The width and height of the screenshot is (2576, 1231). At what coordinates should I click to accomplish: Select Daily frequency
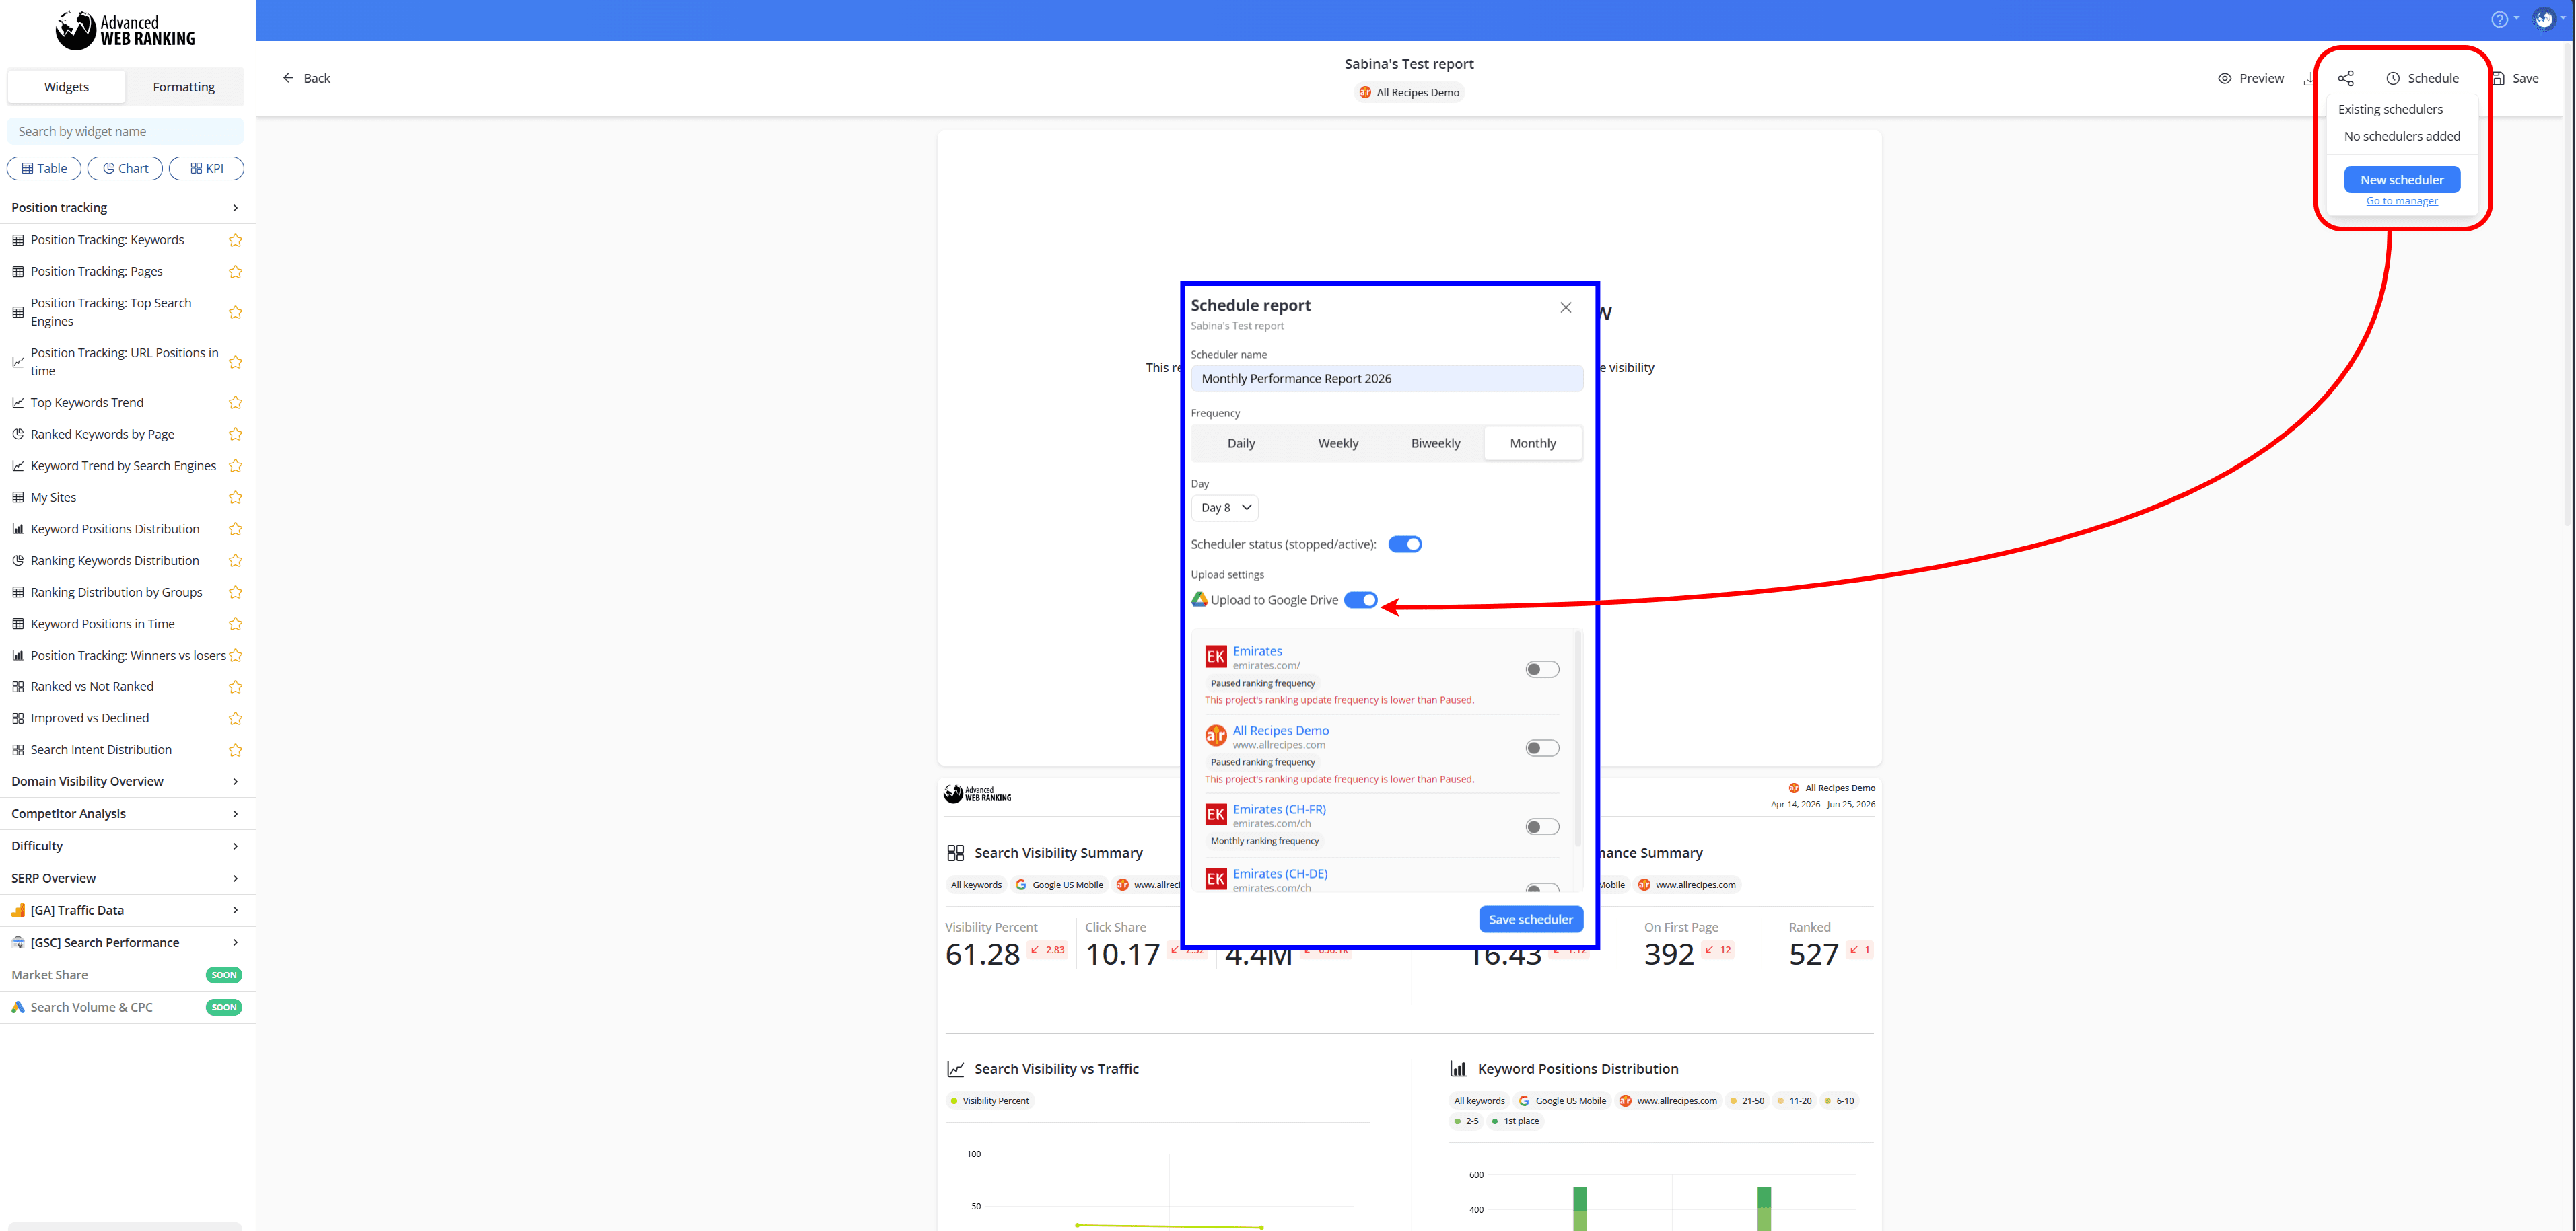click(x=1241, y=444)
